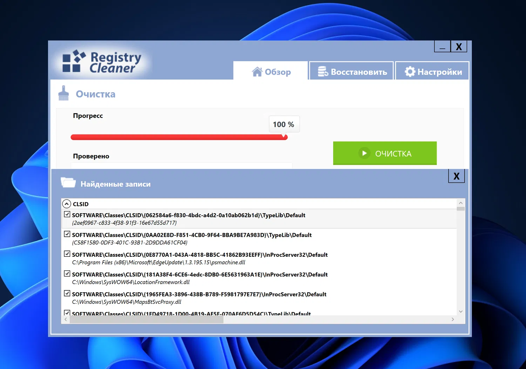The width and height of the screenshot is (526, 369).
Task: Click the vertical scrollbar down arrow
Action: point(461,311)
